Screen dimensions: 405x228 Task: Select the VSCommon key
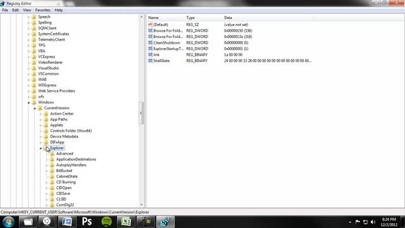point(48,73)
